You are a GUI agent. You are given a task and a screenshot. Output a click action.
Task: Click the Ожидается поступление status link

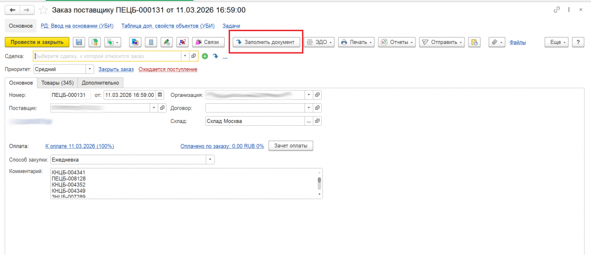pyautogui.click(x=168, y=69)
